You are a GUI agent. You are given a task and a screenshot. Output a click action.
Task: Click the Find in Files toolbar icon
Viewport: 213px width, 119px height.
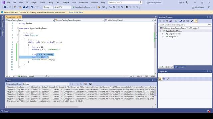[99, 7]
